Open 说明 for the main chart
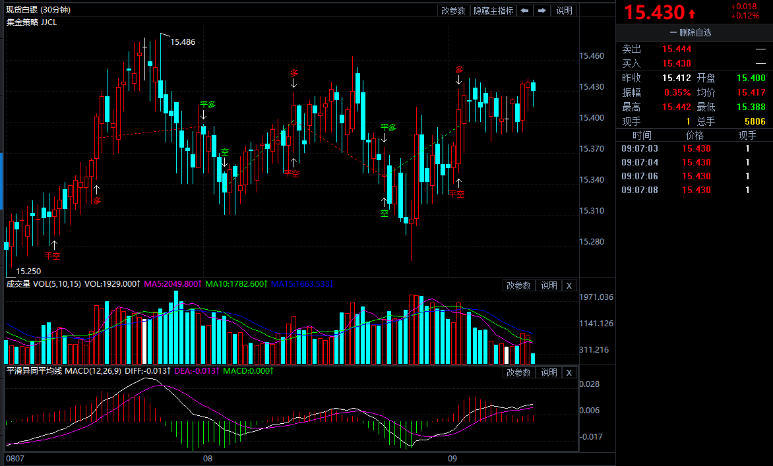The height and width of the screenshot is (466, 773). (x=565, y=11)
